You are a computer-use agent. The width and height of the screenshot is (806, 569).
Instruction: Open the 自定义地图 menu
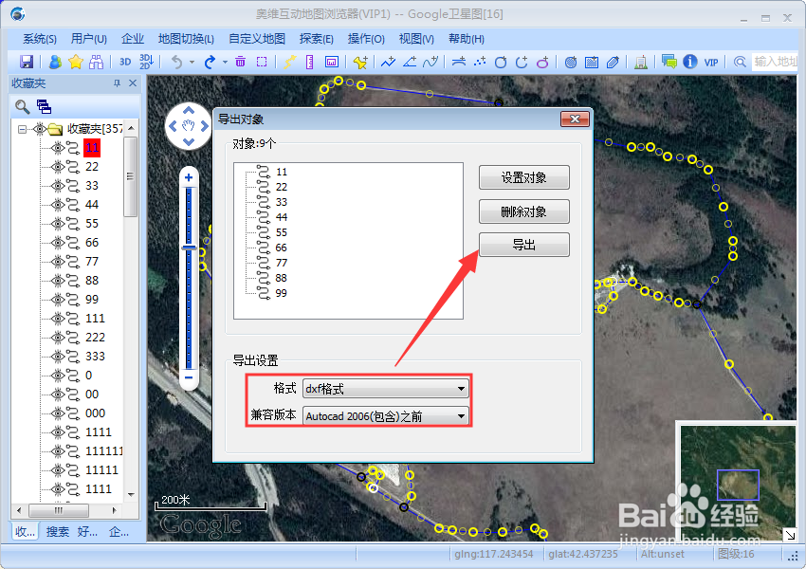pyautogui.click(x=257, y=39)
